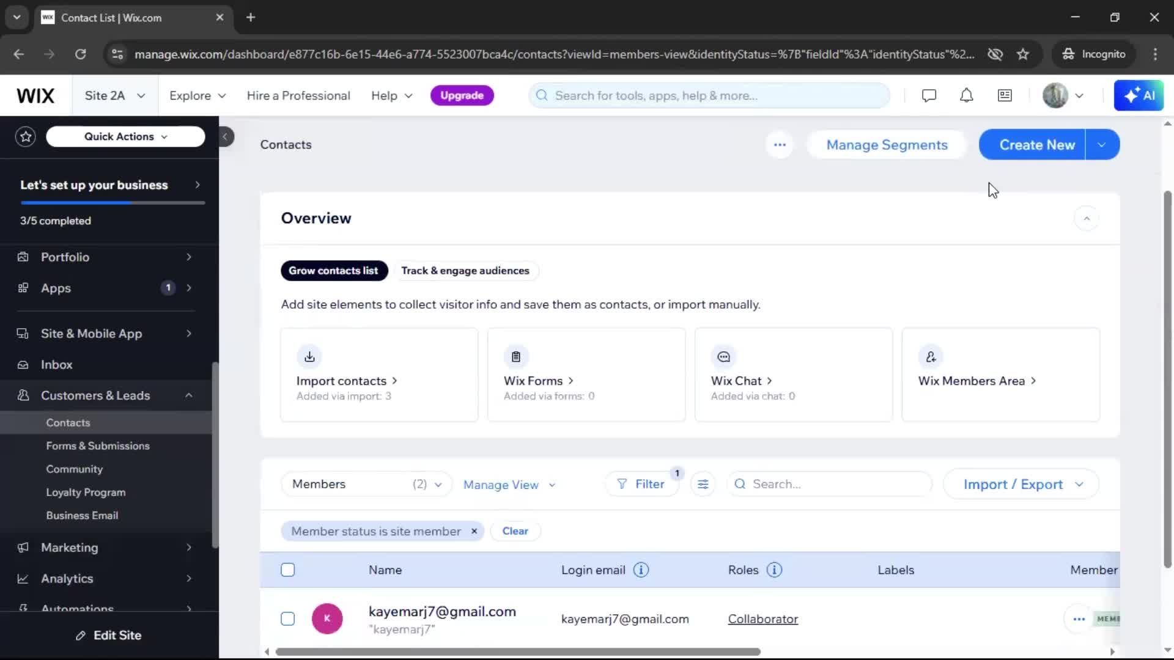
Task: Open the Members view dropdown
Action: (366, 484)
